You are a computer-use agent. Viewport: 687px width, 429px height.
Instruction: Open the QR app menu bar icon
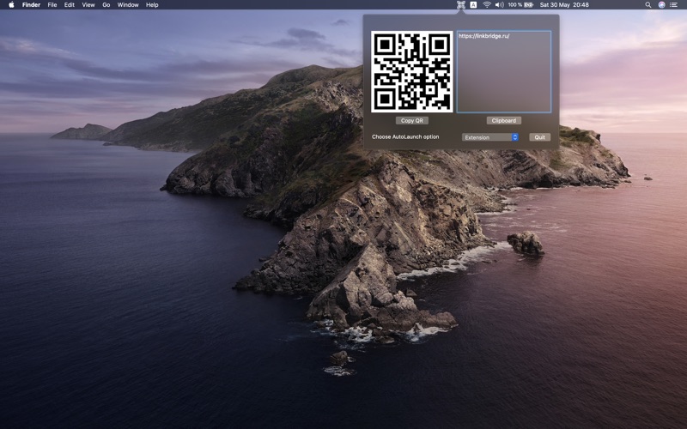coord(460,5)
